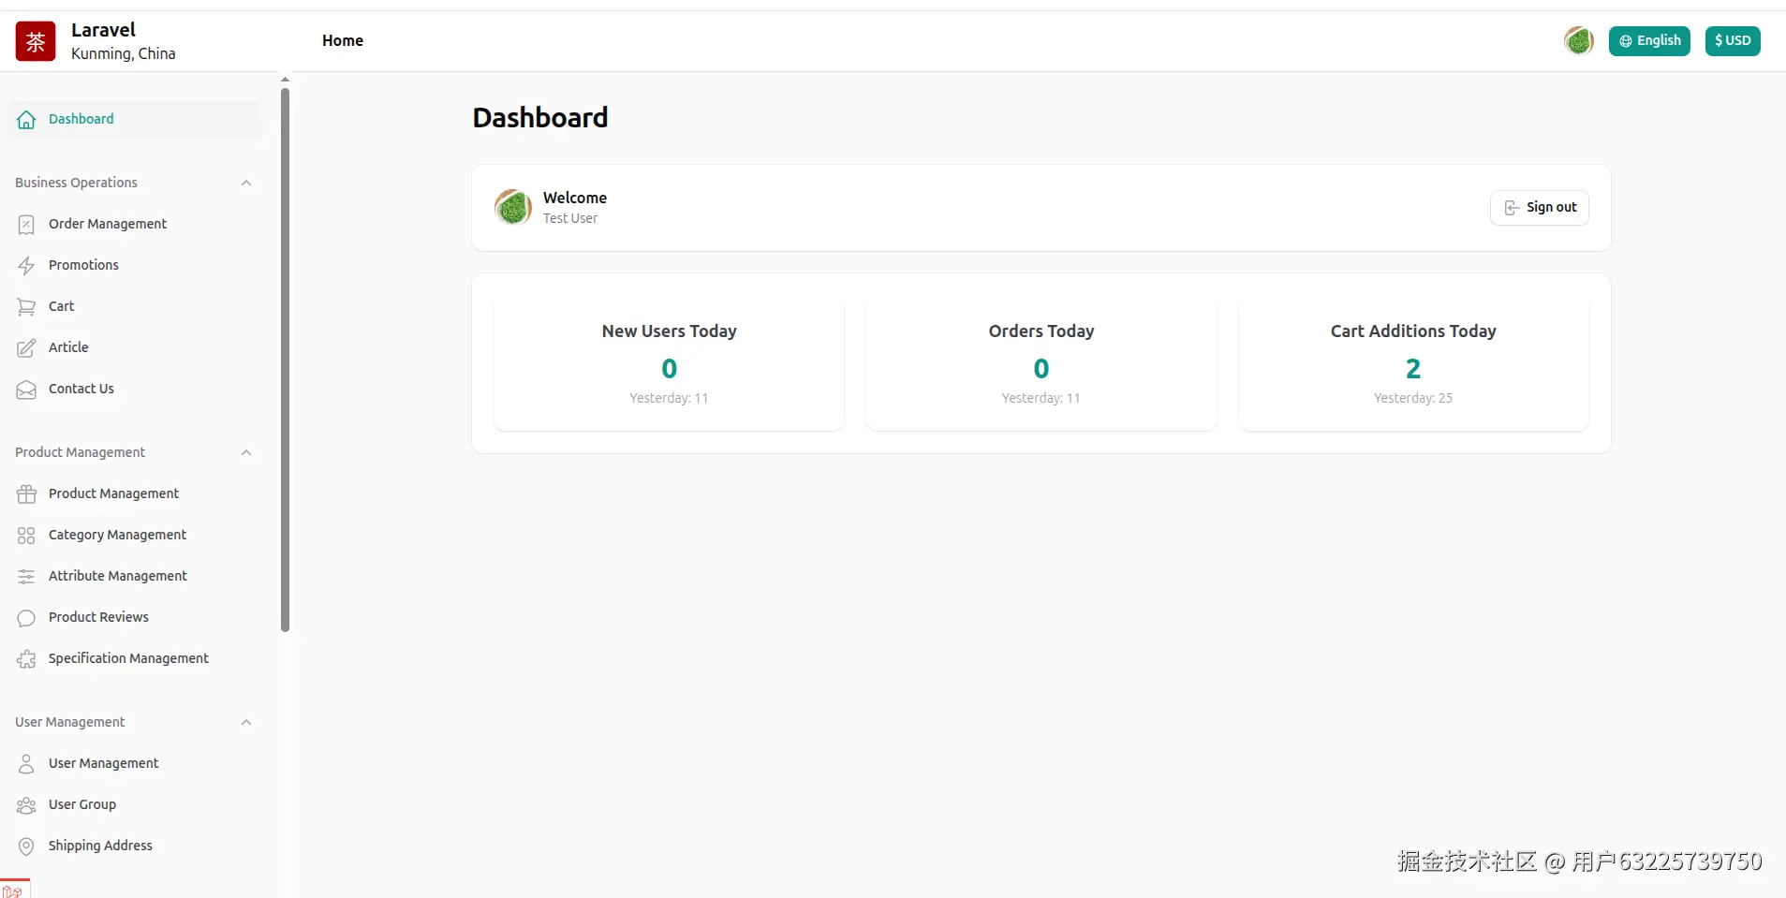Screen dimensions: 1786x898
Task: Go to Category Management
Action: pos(135,535)
